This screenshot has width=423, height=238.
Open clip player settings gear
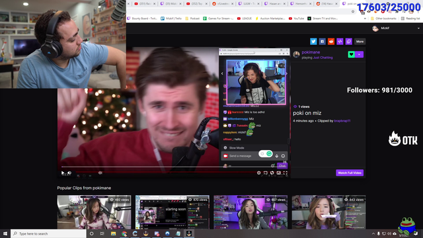[258, 173]
